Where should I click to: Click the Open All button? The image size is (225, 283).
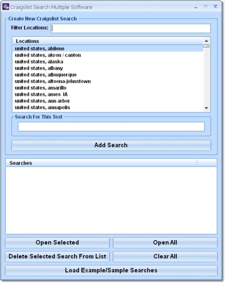point(165,243)
